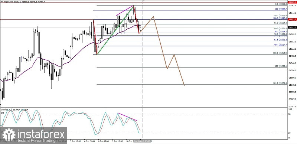Select the 6 Jun 05:00 time label
297x144 pixels.
pyautogui.click(x=104, y=141)
